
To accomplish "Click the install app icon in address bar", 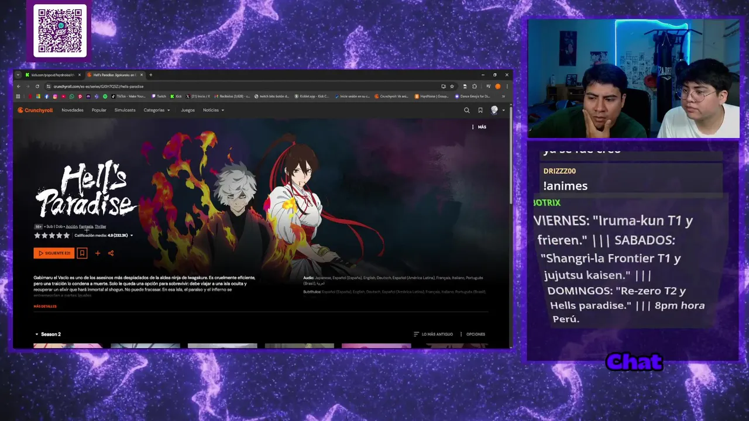I will (x=443, y=87).
